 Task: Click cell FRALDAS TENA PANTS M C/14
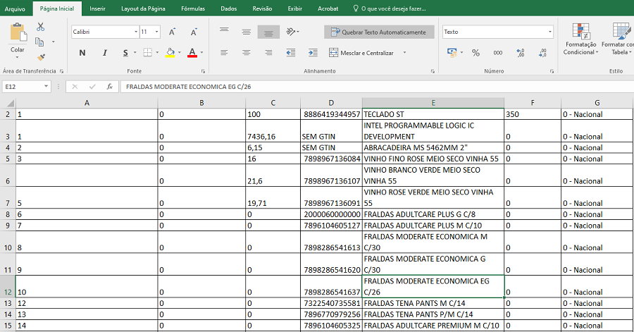click(x=433, y=303)
